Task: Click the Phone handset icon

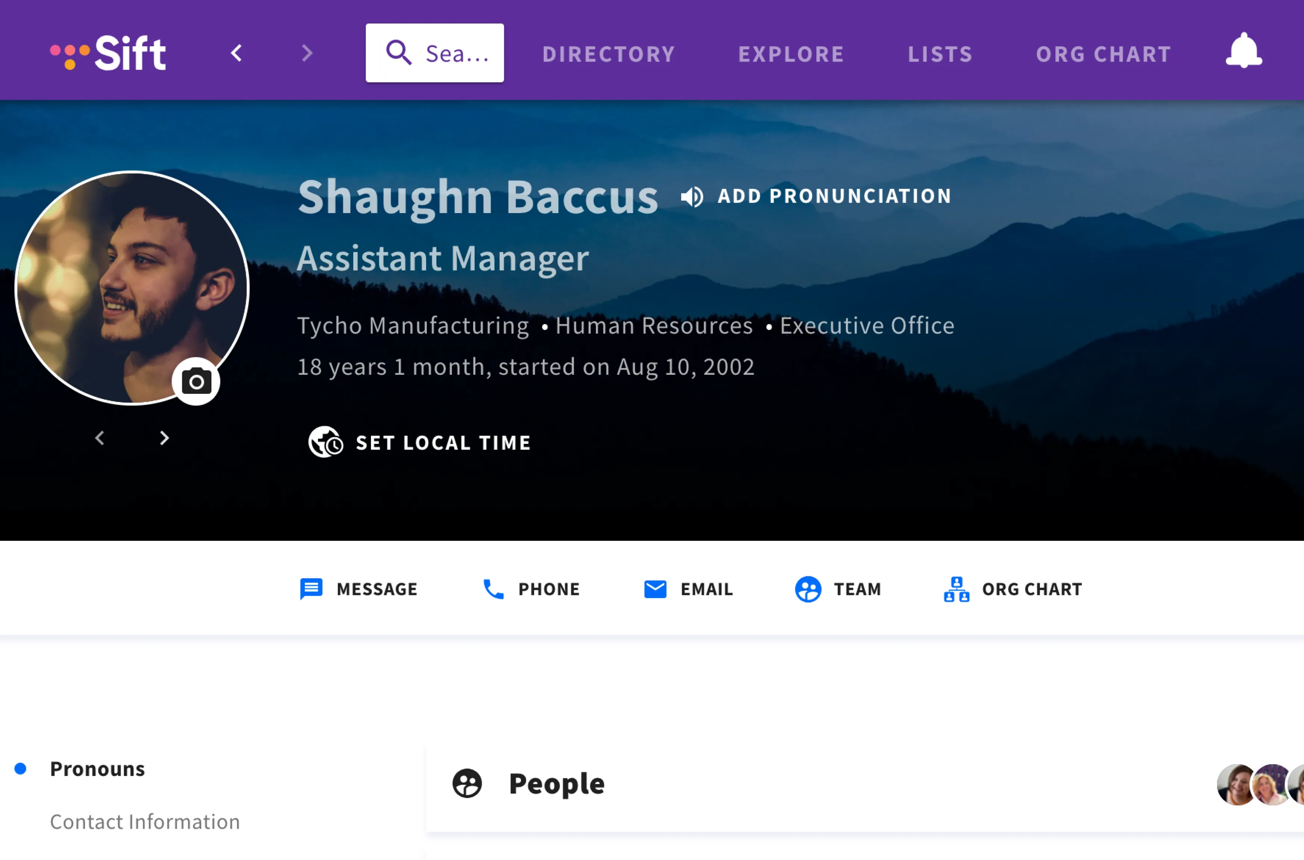Action: click(493, 589)
